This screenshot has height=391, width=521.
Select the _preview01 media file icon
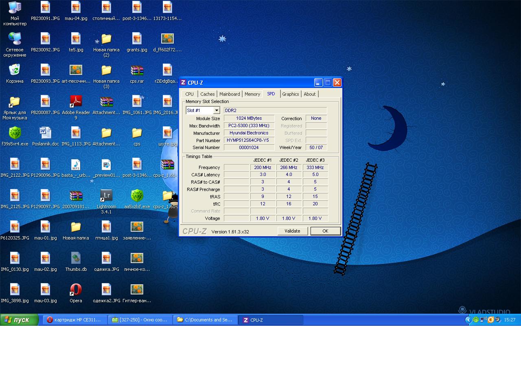(106, 164)
